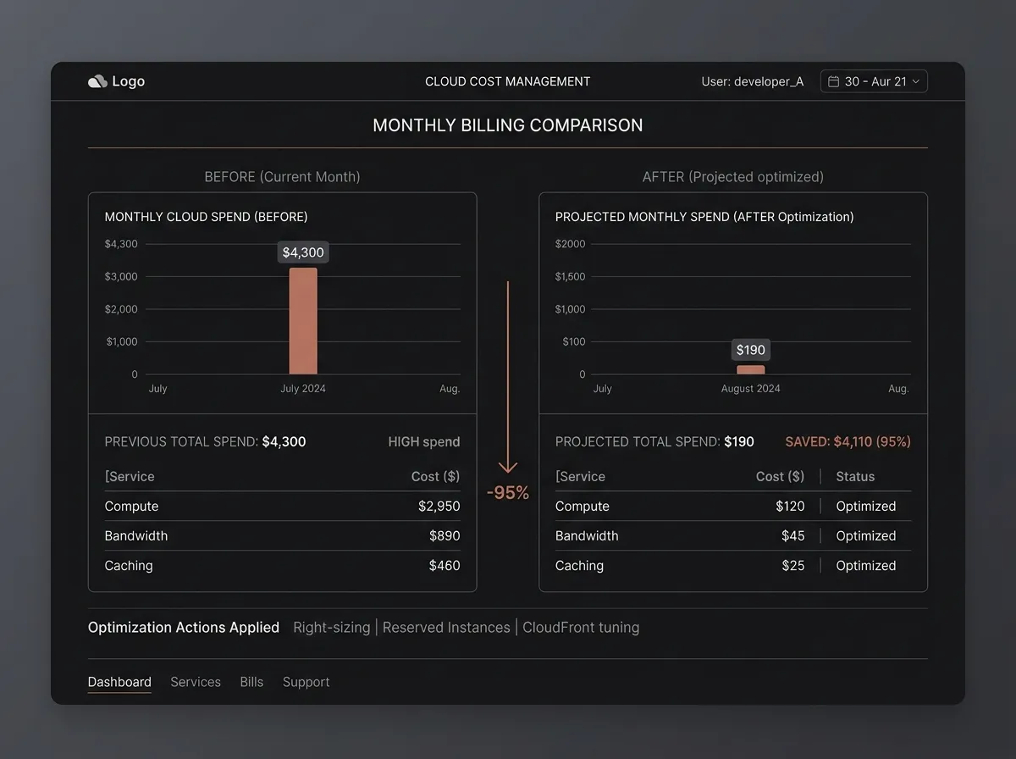Screen dimensions: 1016x759
Task: Click the AFTER (Projected optimized) label
Action: [x=733, y=177]
